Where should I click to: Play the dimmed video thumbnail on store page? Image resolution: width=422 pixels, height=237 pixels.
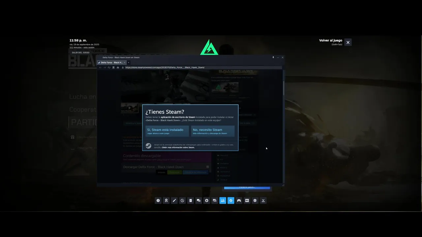tap(130, 108)
